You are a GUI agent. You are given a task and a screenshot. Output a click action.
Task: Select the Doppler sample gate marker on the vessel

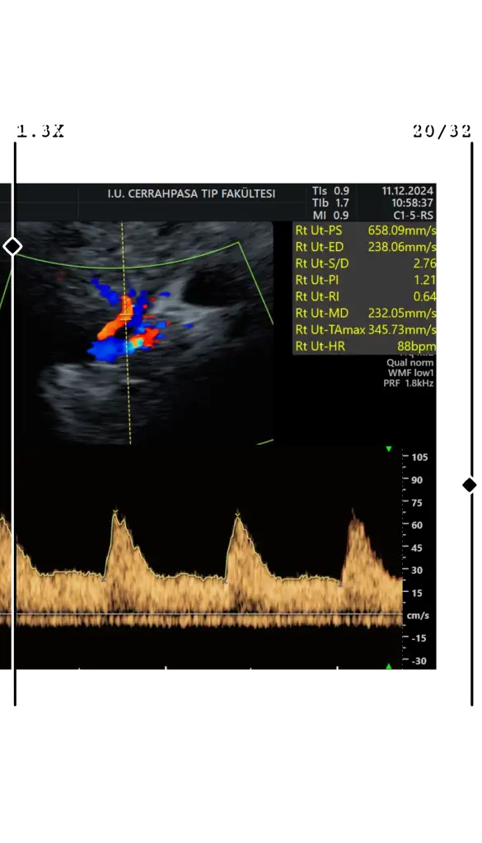125,316
